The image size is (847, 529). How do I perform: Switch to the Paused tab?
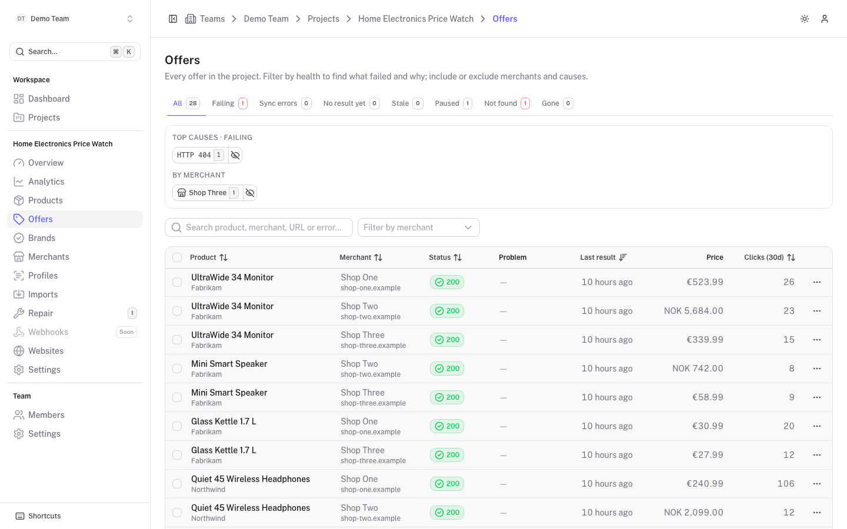453,103
